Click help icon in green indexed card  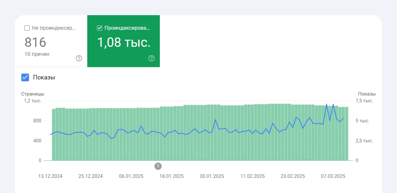[x=151, y=58]
